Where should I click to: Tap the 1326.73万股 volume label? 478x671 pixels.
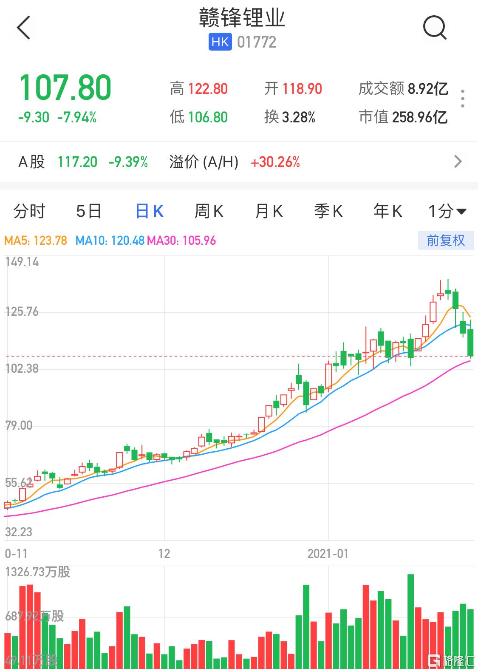[38, 572]
